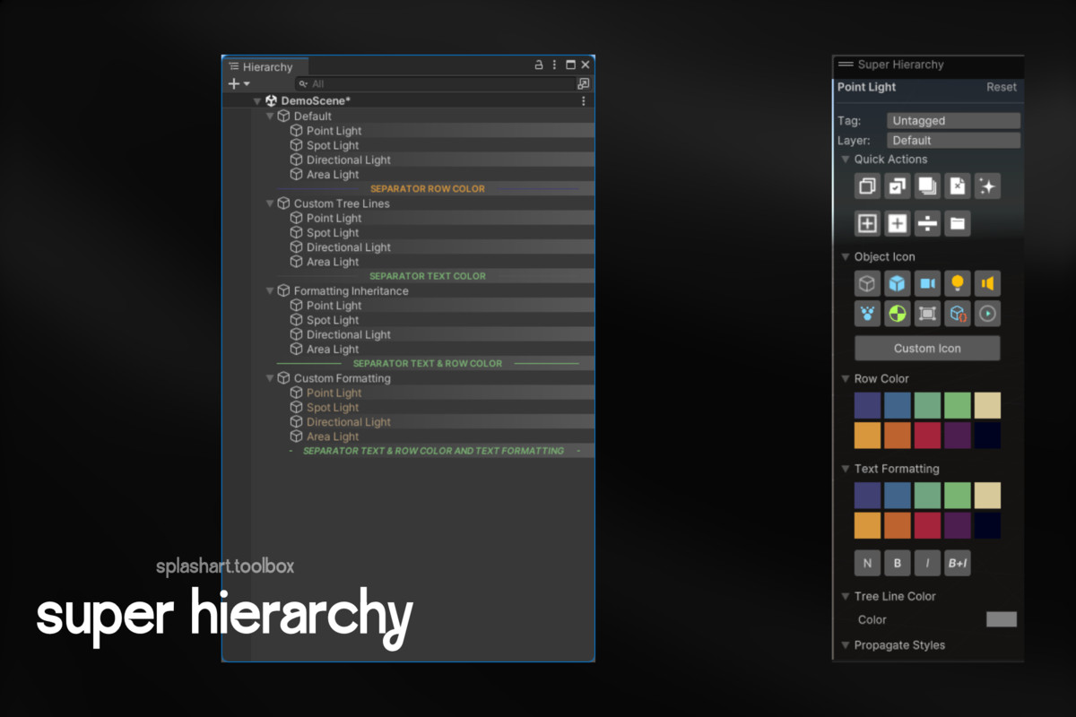This screenshot has width=1076, height=717.
Task: Open the Layer dropdown showing Default
Action: pyautogui.click(x=953, y=141)
